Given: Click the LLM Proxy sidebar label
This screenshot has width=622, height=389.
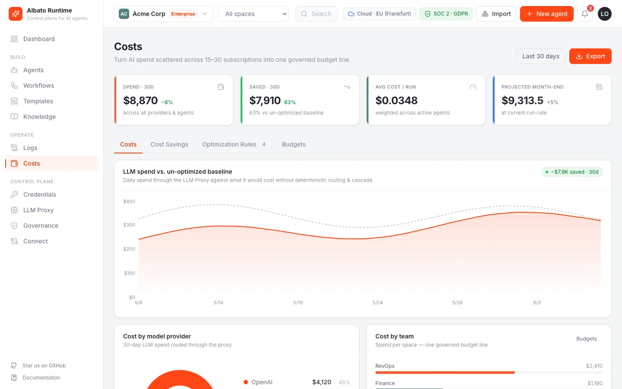Looking at the screenshot, I should 38,210.
